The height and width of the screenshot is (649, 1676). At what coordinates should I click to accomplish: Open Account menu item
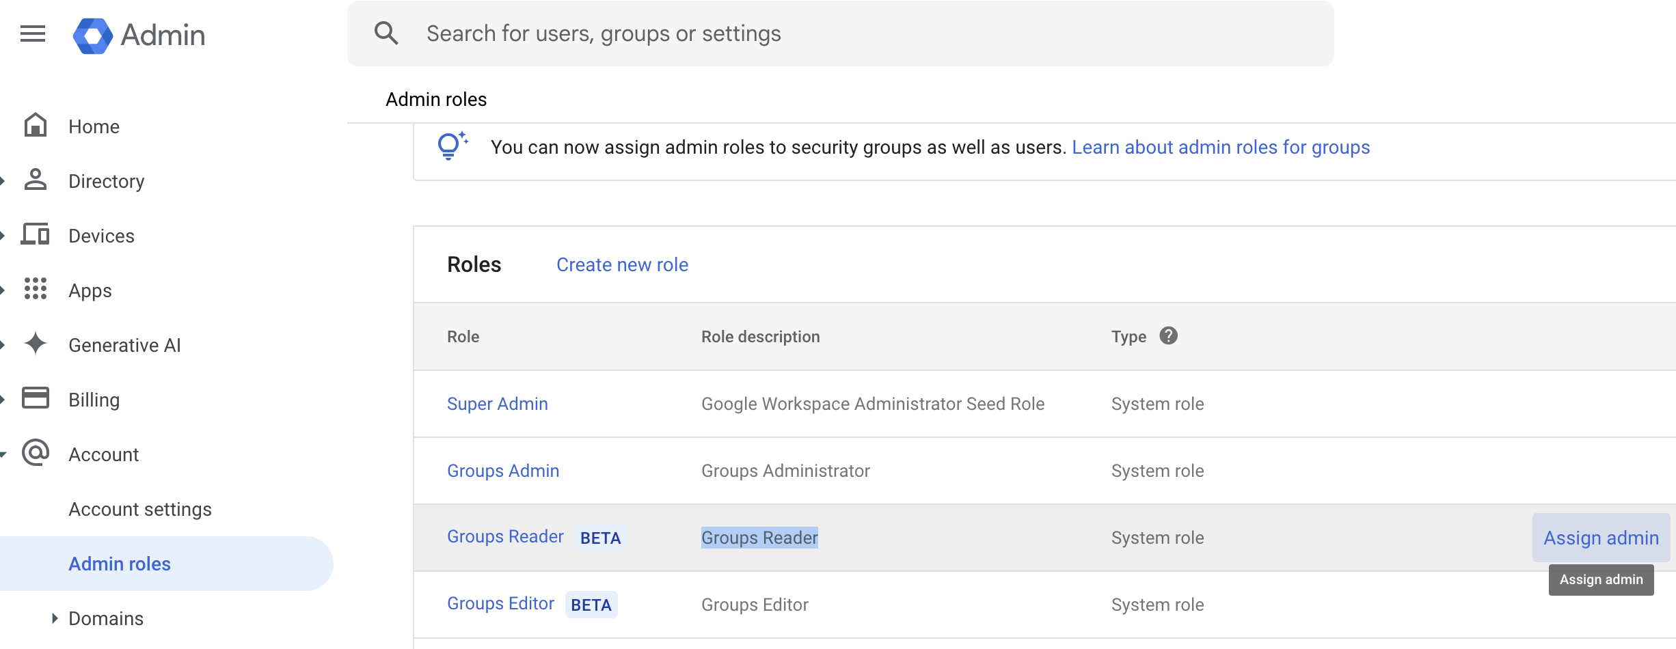click(x=104, y=454)
